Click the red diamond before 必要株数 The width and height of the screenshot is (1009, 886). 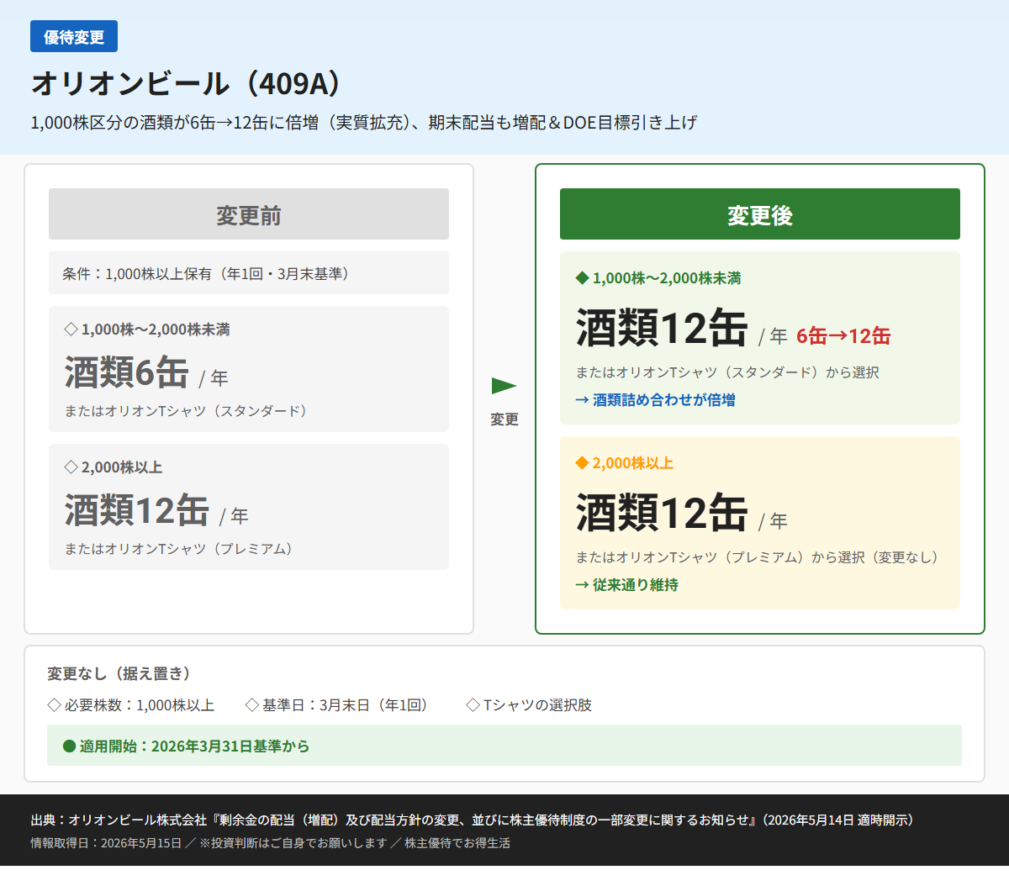55,705
